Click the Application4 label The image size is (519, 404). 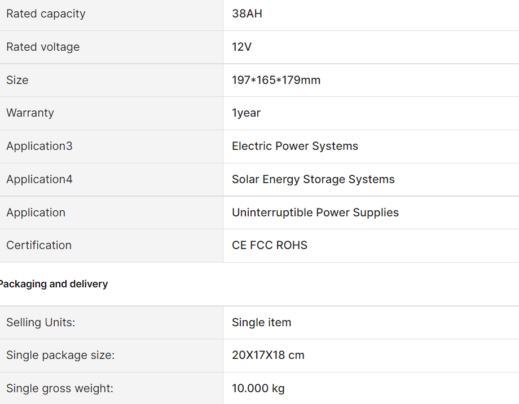point(39,180)
